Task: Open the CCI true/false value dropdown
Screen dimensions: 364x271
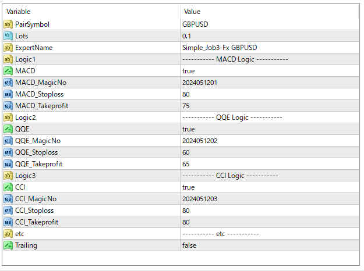Action: pos(189,187)
